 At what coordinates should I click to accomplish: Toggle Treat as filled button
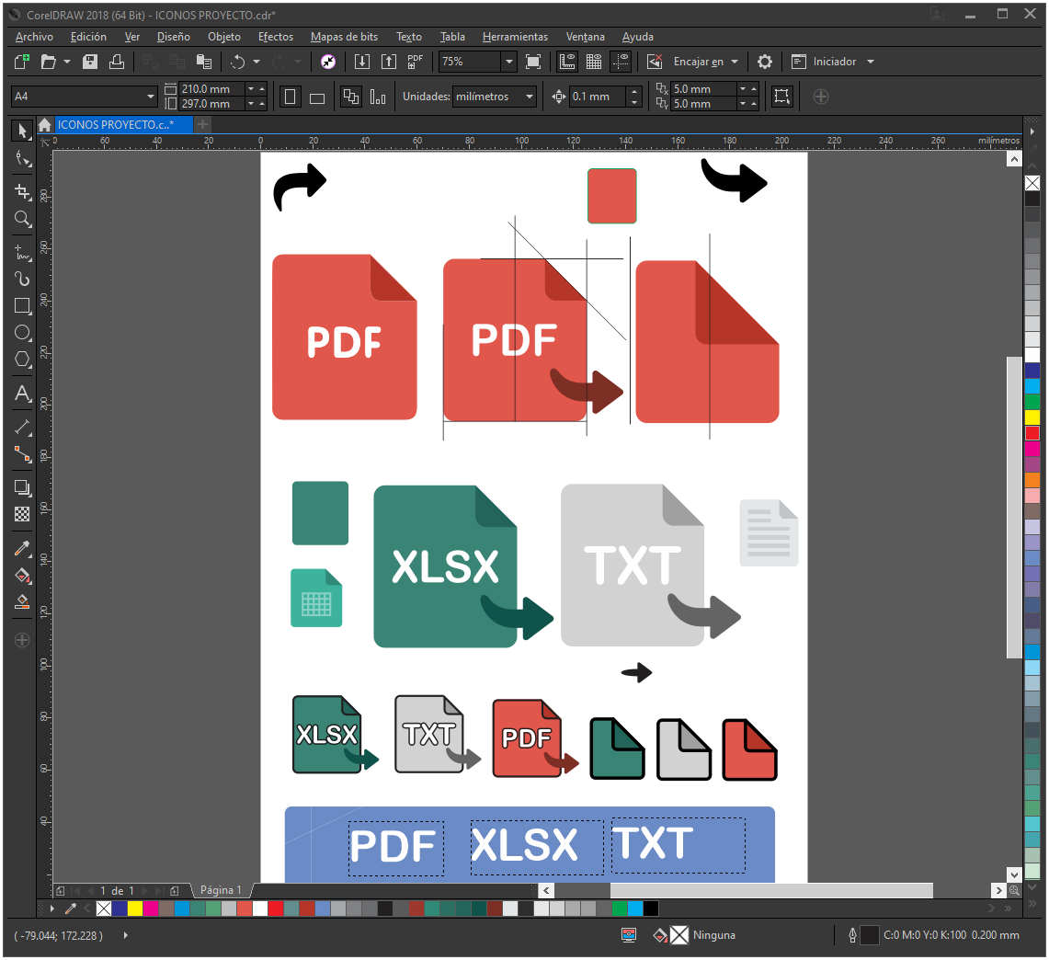click(781, 97)
